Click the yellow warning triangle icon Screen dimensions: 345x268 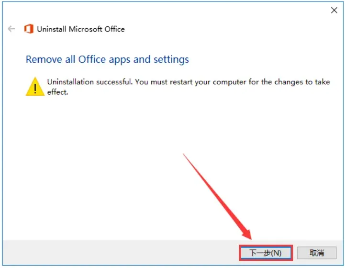34,87
